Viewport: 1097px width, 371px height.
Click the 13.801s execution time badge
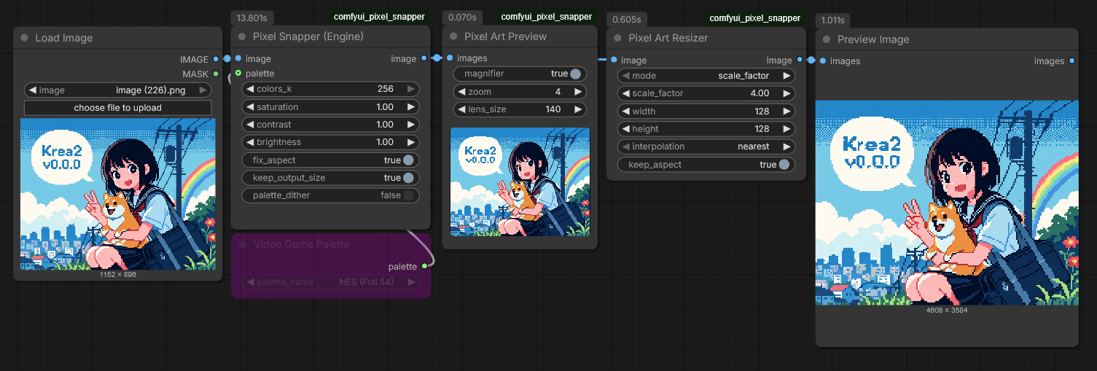[x=252, y=17]
